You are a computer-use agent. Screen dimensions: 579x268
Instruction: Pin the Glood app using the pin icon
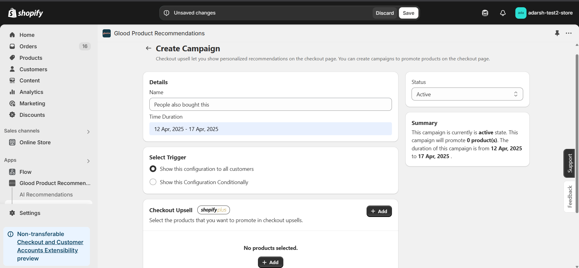557,33
